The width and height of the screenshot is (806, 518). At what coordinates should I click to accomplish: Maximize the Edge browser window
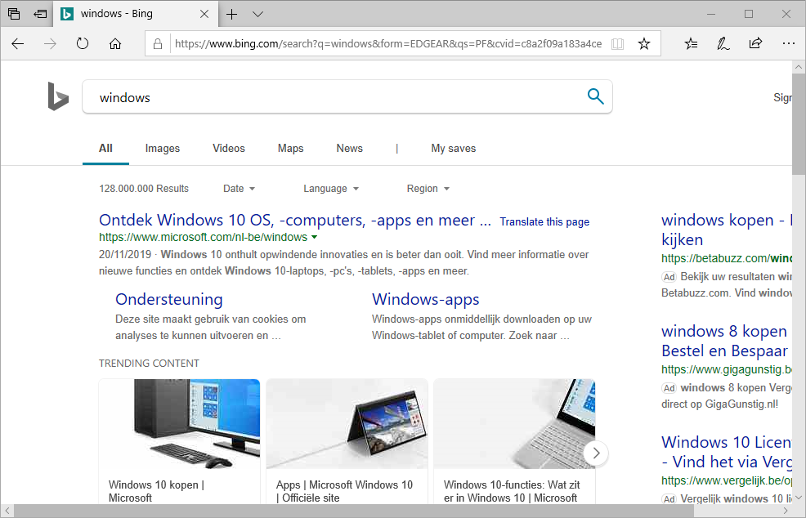pyautogui.click(x=749, y=14)
